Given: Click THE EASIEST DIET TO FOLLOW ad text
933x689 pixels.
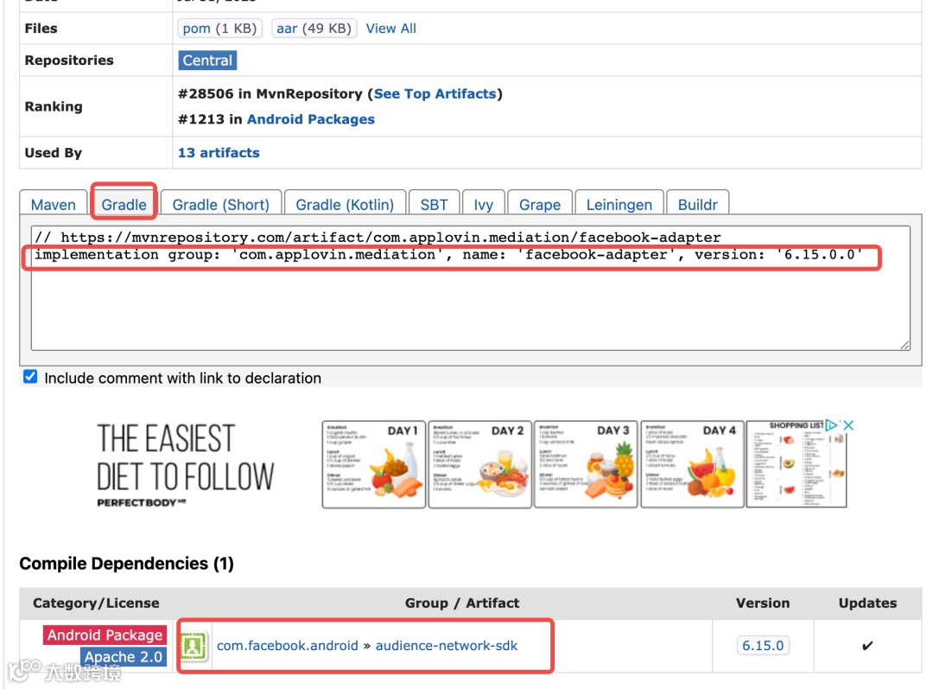Looking at the screenshot, I should click(185, 456).
